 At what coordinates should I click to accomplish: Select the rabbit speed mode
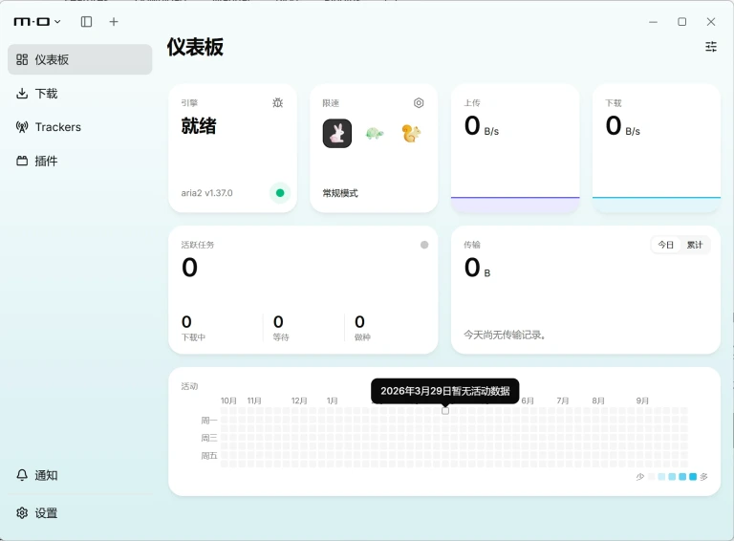[x=337, y=134]
